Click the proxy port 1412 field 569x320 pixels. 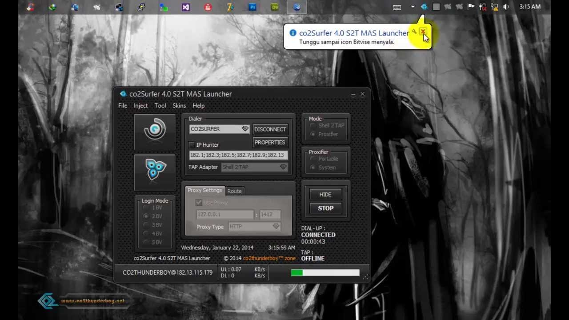click(x=270, y=214)
